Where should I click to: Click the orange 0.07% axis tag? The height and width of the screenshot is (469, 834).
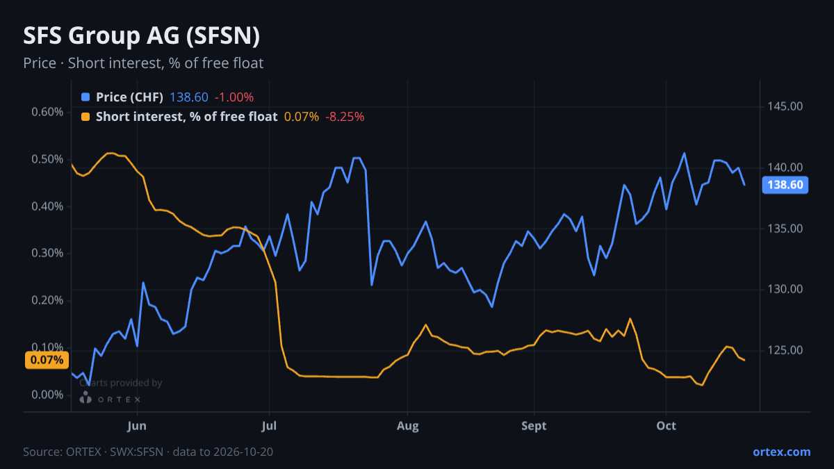point(47,360)
